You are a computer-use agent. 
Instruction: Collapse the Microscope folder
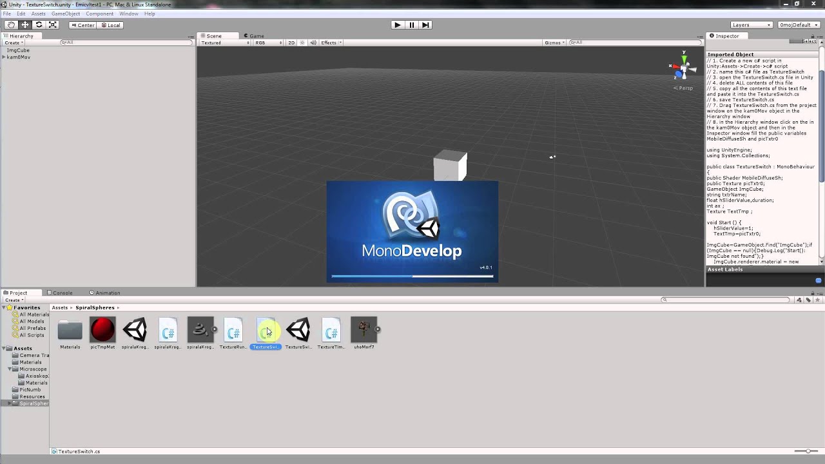[x=10, y=369]
